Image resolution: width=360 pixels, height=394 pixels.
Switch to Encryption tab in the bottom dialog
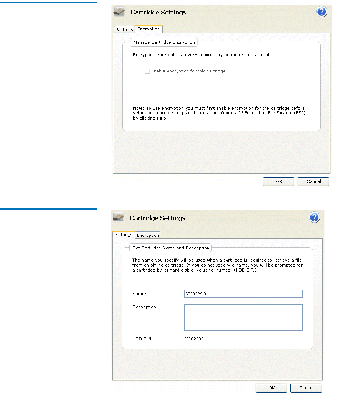pos(148,235)
